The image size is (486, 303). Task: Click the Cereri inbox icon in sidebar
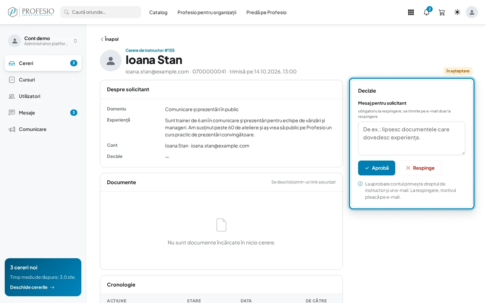click(x=12, y=63)
